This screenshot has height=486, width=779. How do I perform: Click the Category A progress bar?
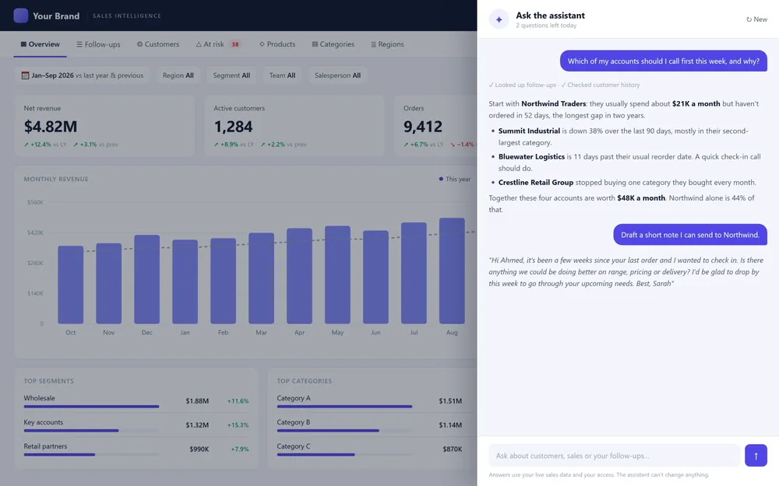coord(344,407)
